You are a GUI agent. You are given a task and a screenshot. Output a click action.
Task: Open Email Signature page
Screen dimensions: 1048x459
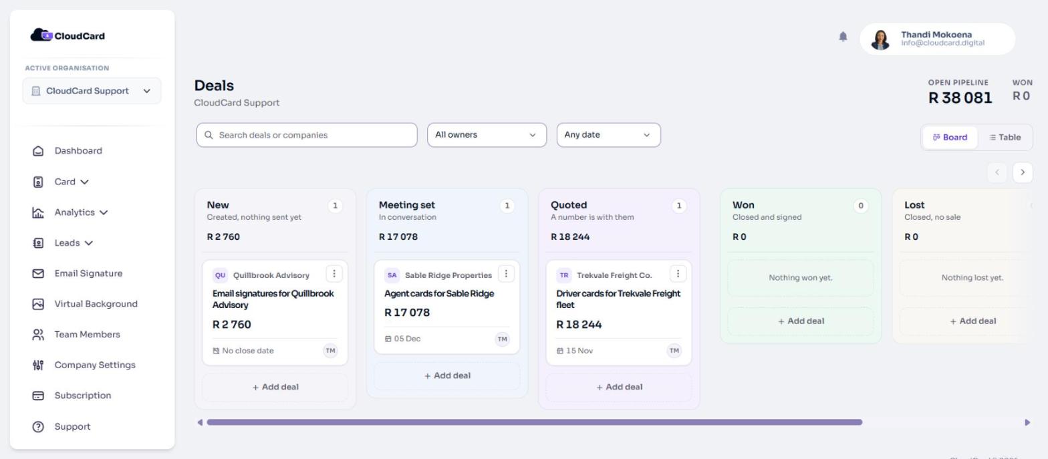point(78,273)
